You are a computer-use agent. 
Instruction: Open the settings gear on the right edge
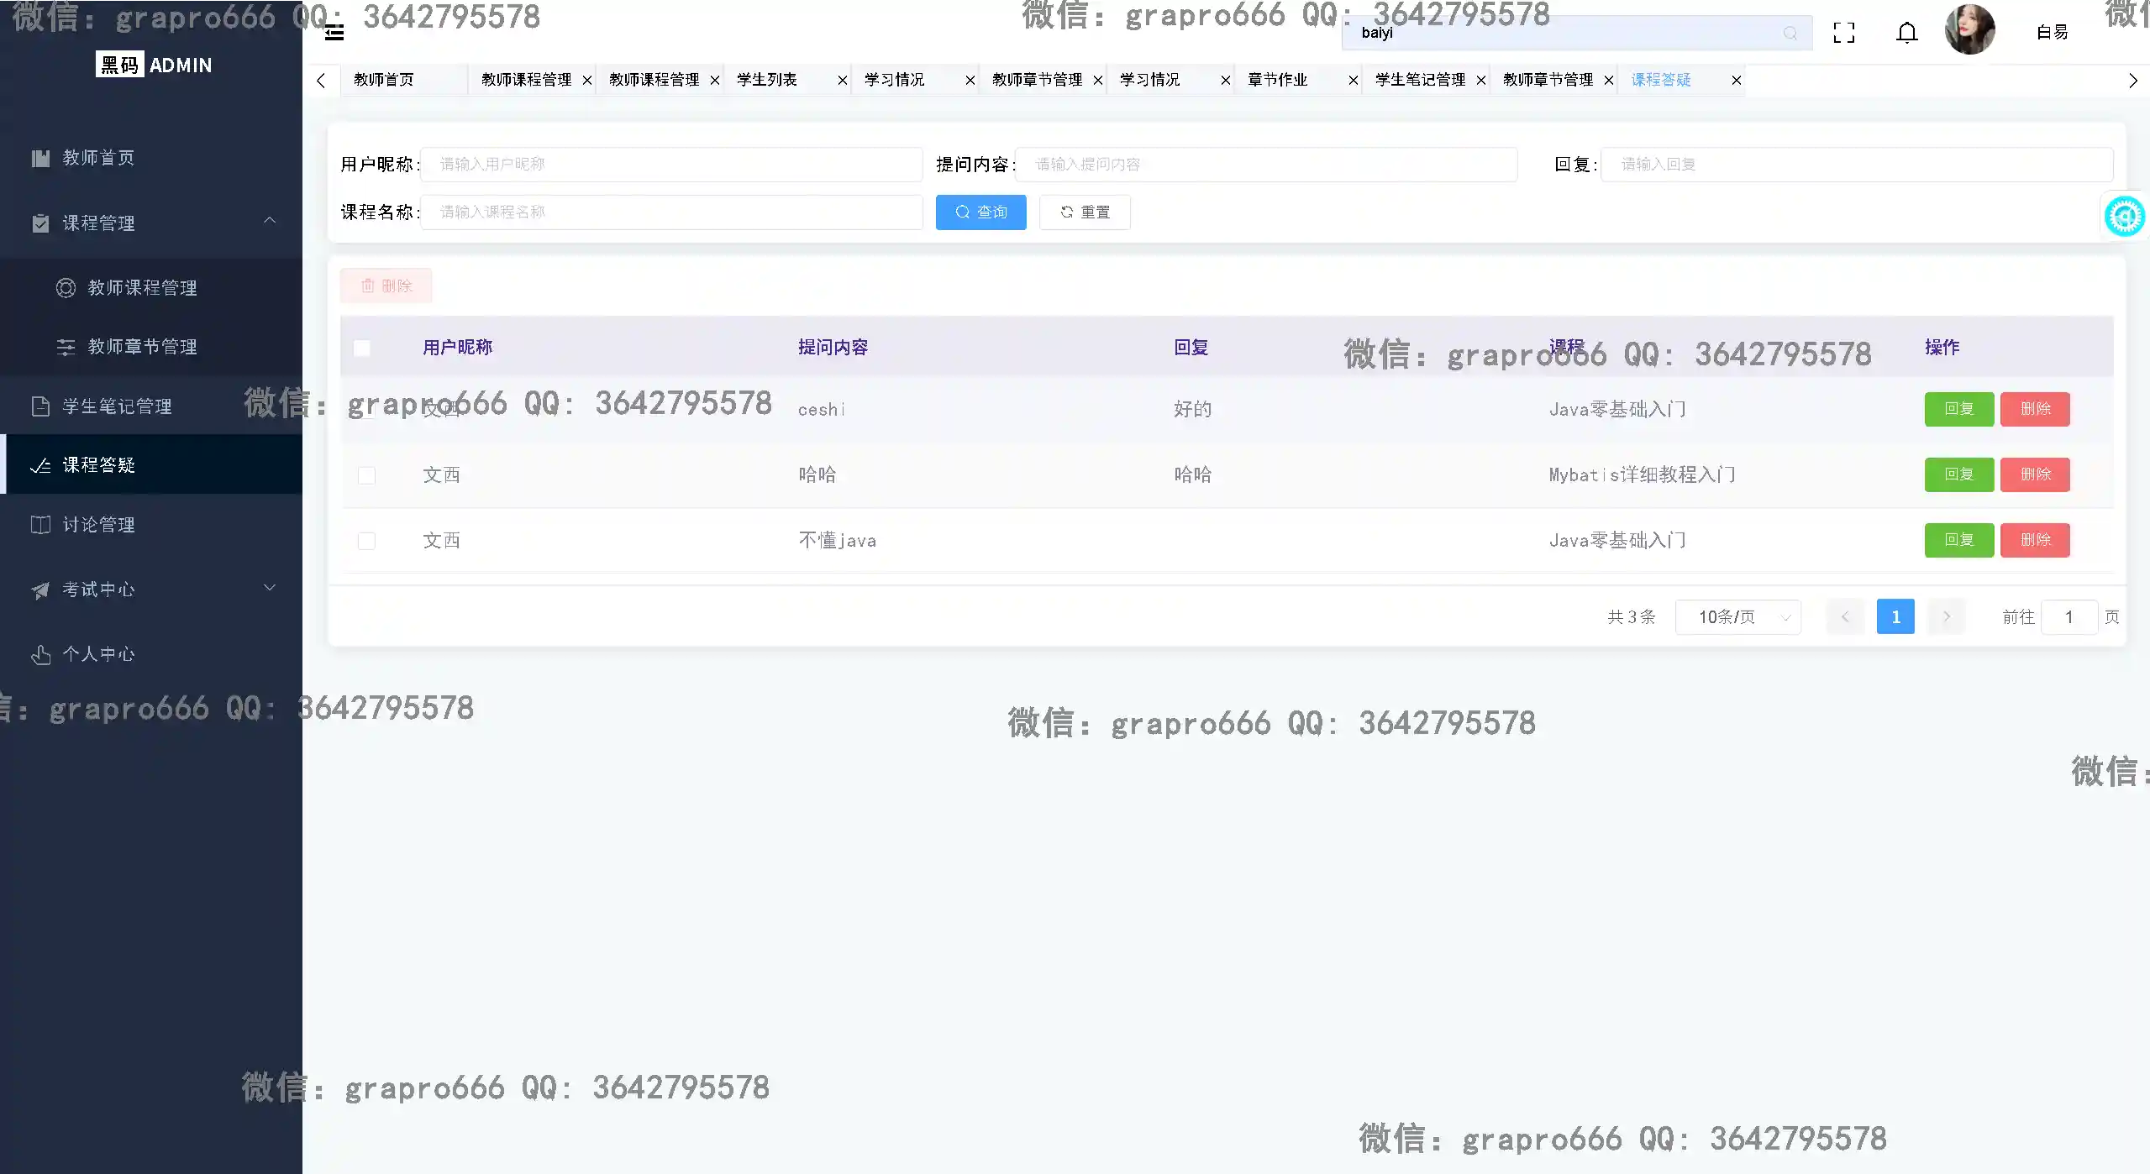pyautogui.click(x=2124, y=216)
